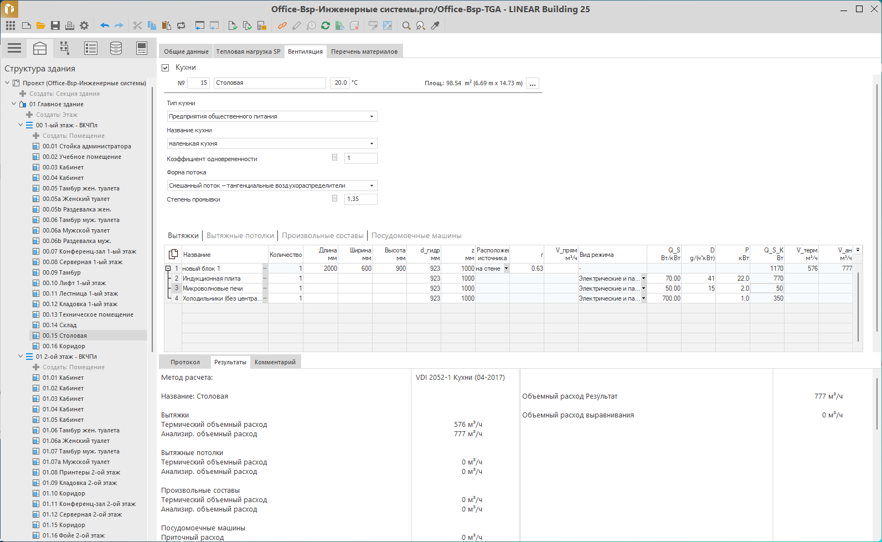Viewport: 882px width, 542px height.
Task: Open the Форма потока dropdown
Action: coord(372,185)
